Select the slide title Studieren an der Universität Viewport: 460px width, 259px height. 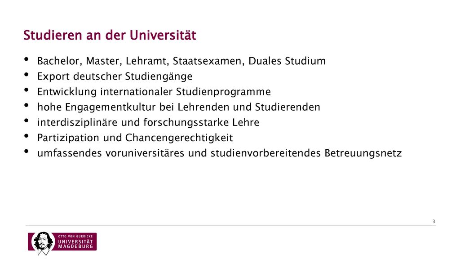pos(110,35)
